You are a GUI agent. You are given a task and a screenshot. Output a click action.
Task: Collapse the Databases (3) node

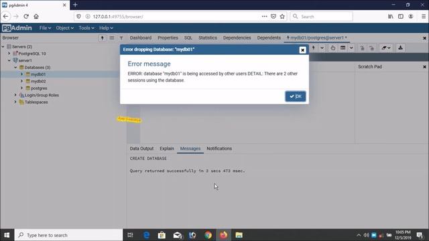[15, 67]
